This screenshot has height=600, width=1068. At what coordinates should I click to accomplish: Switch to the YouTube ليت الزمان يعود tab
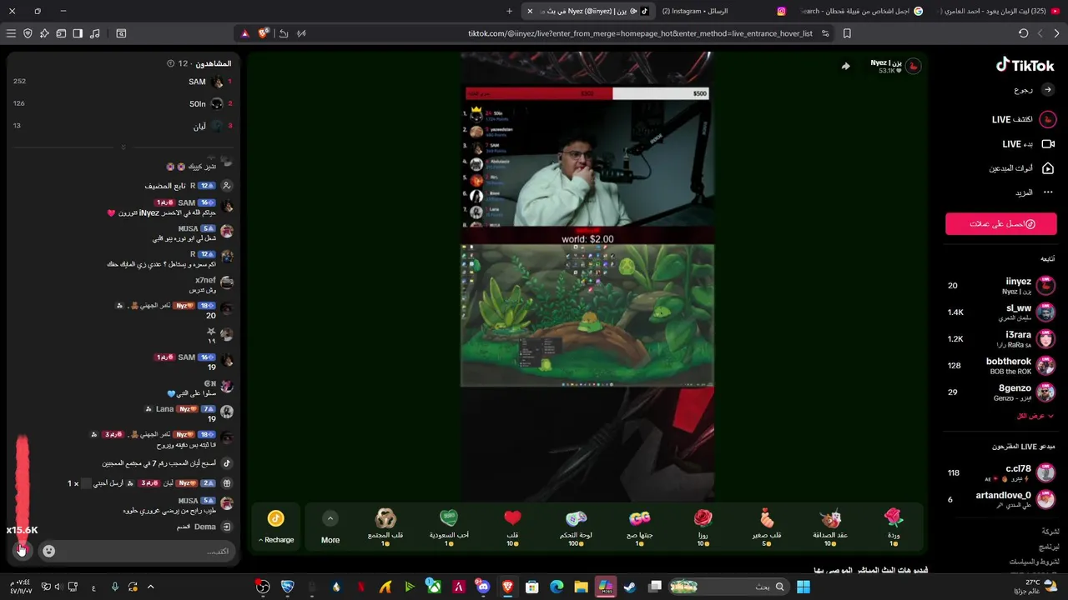pyautogui.click(x=1000, y=11)
